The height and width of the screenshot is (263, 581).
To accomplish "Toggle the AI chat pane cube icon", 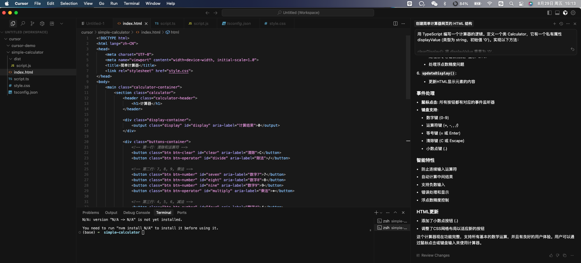I will click(565, 13).
